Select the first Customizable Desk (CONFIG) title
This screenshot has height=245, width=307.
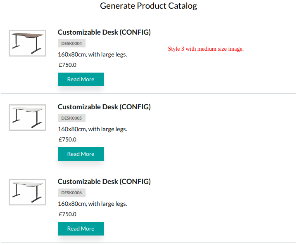[104, 32]
